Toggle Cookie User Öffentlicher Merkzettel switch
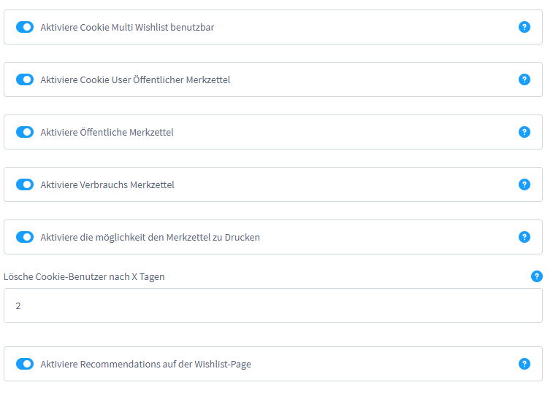The width and height of the screenshot is (553, 393). [25, 79]
